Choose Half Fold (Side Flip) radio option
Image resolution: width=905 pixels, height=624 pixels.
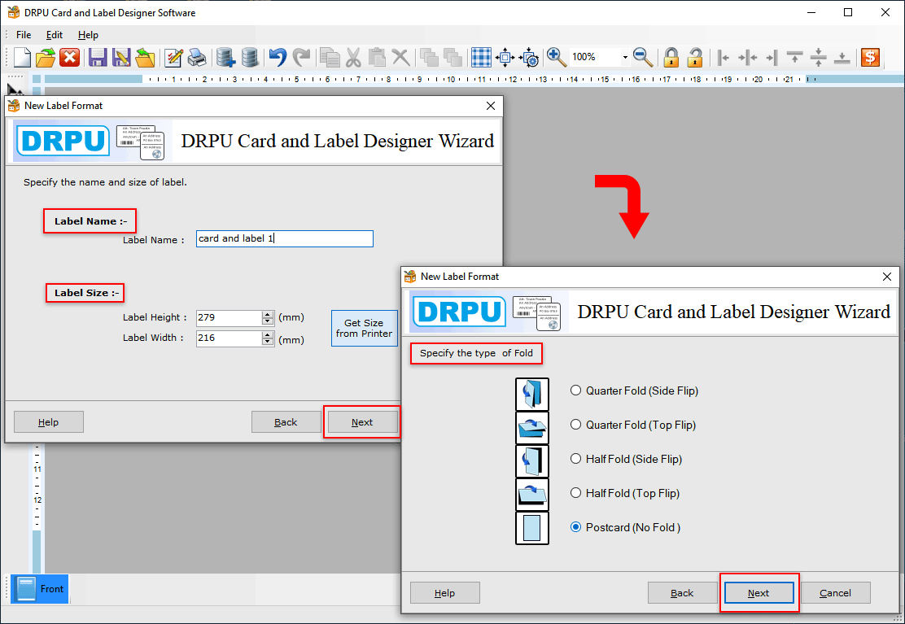coord(575,459)
